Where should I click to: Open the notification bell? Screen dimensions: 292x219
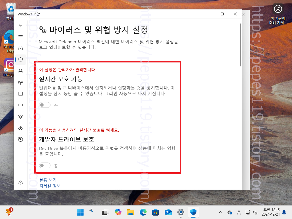pos(284,212)
